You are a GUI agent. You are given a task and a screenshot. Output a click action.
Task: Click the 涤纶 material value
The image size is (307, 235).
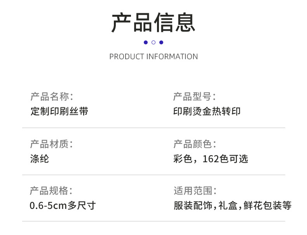[40, 159]
